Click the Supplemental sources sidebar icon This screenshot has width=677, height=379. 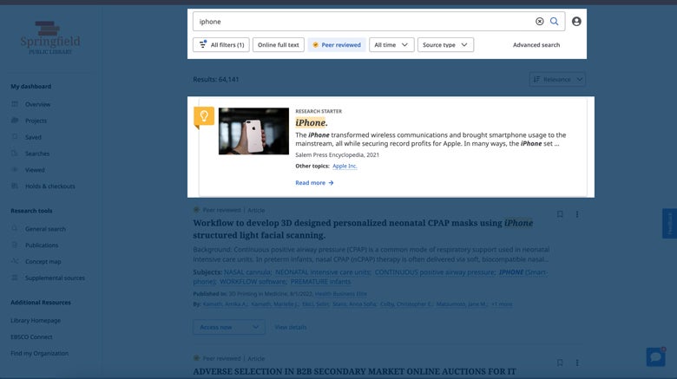[15, 278]
